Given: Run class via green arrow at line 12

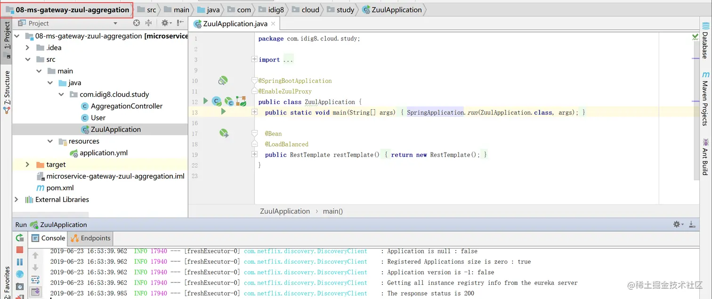Looking at the screenshot, I should point(205,101).
